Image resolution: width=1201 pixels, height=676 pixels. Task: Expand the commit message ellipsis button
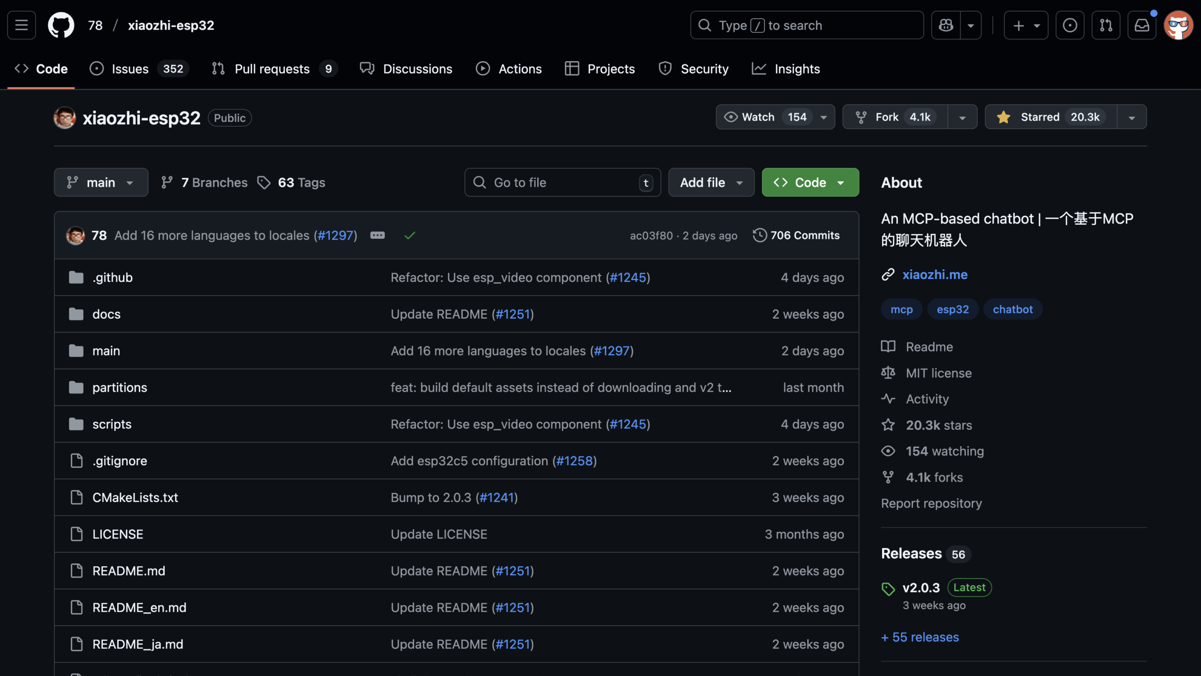click(377, 235)
